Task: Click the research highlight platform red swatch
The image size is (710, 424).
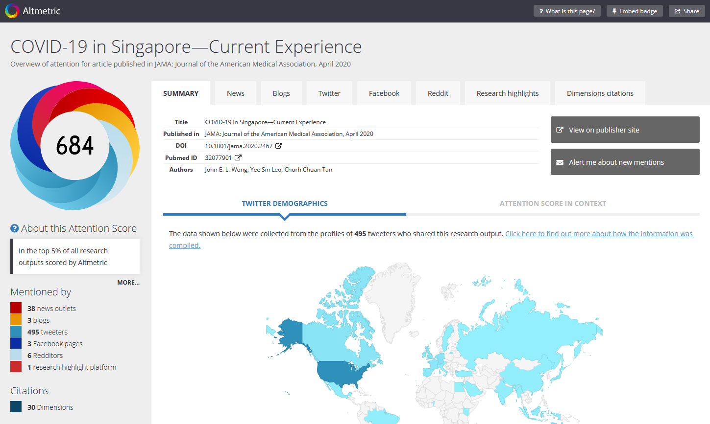Action: (x=16, y=367)
